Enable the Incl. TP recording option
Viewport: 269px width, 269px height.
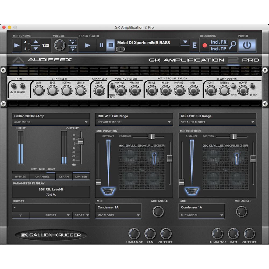click(x=218, y=49)
